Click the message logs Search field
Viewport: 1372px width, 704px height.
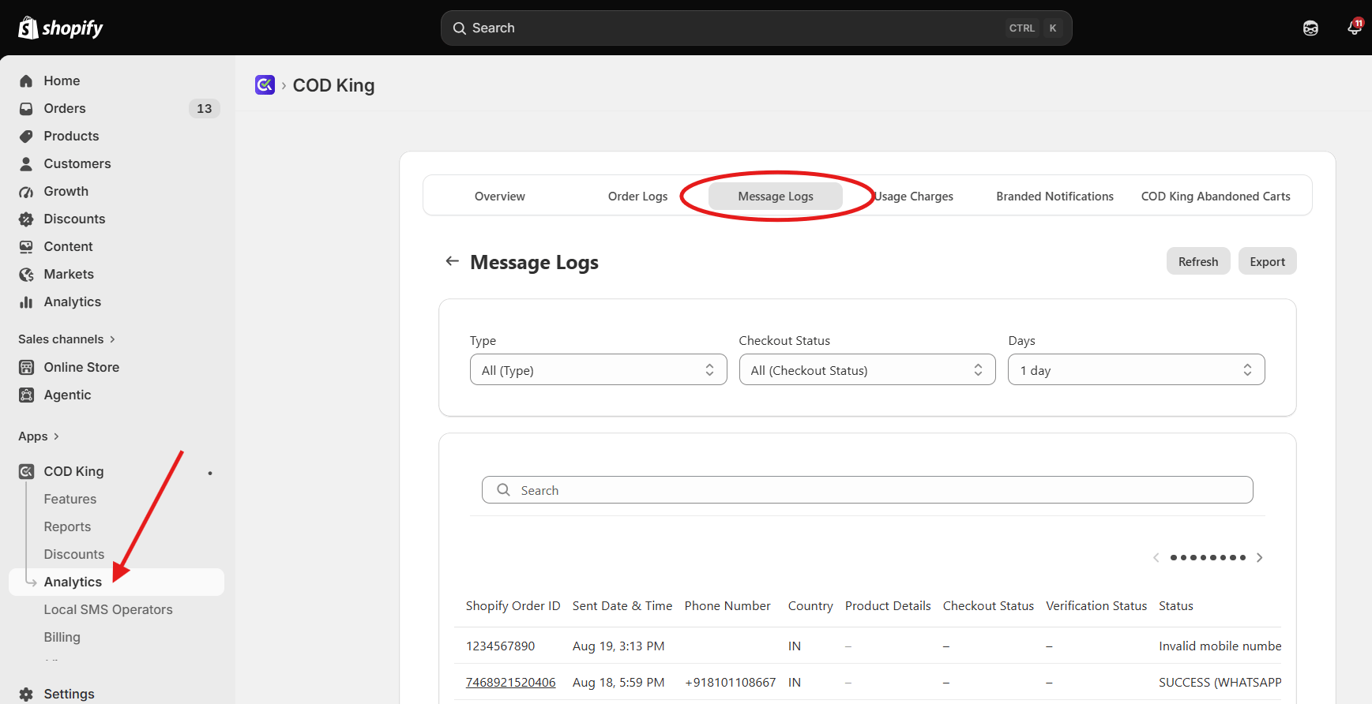(x=867, y=489)
